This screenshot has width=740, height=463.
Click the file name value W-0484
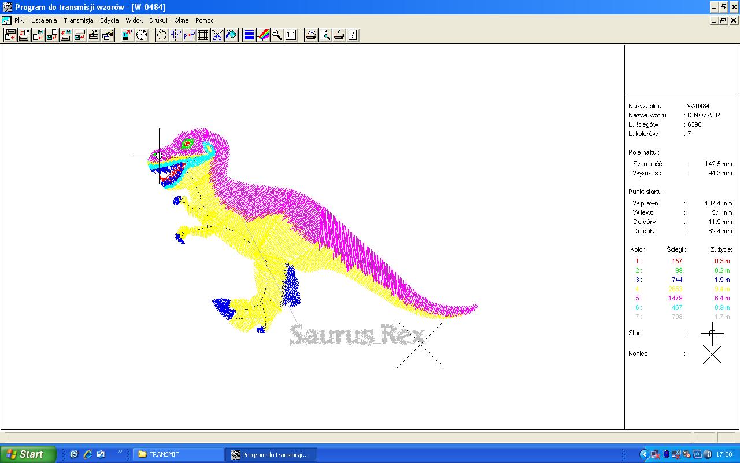pyautogui.click(x=698, y=106)
